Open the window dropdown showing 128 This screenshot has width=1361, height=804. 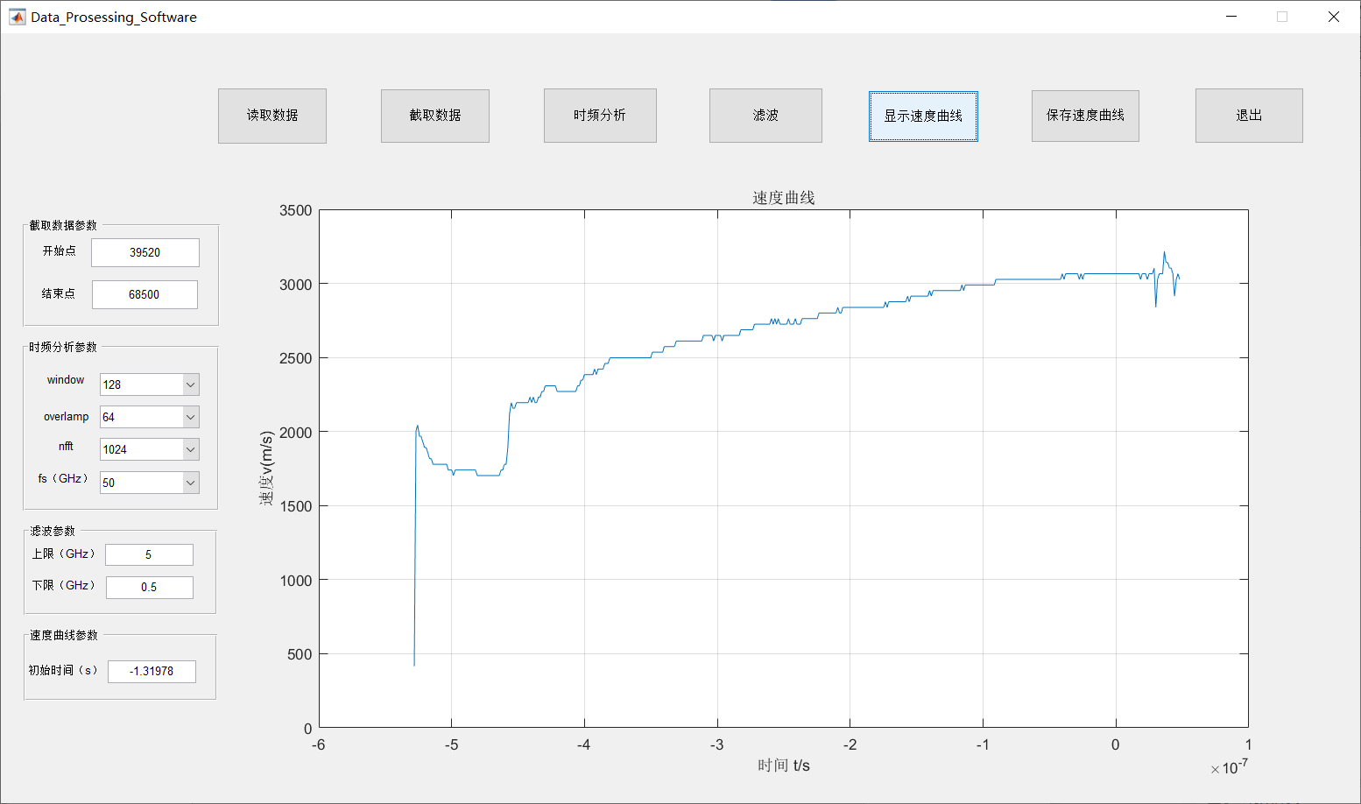pos(150,384)
